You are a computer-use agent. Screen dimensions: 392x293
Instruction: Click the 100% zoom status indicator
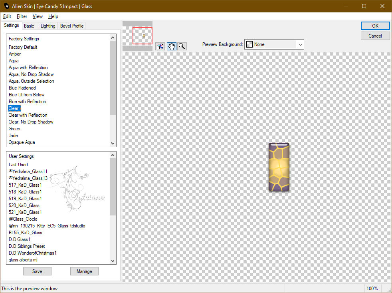[x=372, y=289]
